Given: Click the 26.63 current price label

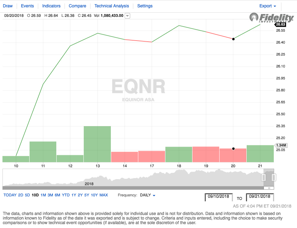Looking at the screenshot, I should [x=280, y=24].
